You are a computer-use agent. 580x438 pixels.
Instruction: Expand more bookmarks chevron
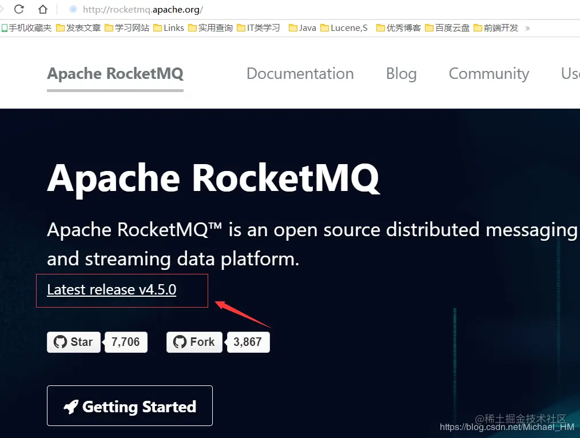527,28
